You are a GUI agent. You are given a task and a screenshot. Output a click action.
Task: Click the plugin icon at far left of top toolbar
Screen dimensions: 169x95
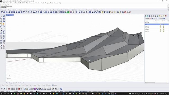tap(2, 12)
